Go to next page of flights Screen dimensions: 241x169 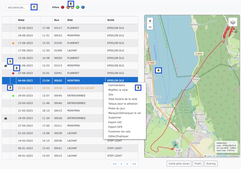127,164
